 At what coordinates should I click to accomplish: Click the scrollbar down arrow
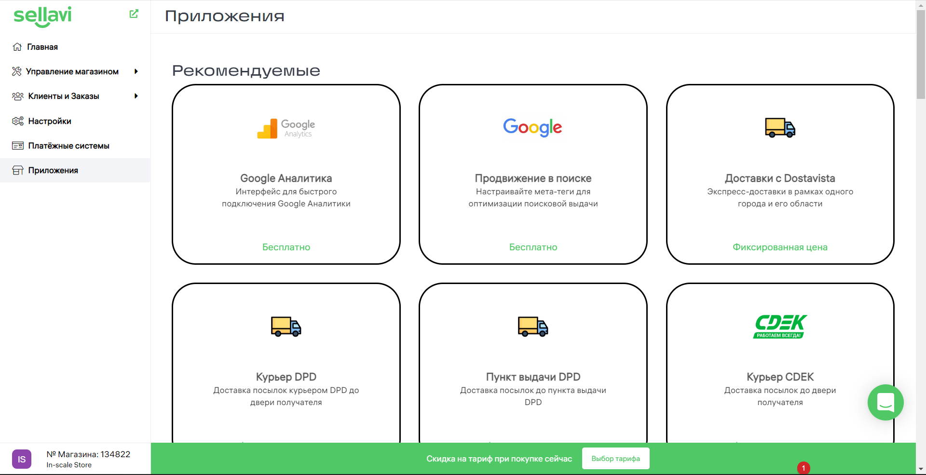[921, 469]
